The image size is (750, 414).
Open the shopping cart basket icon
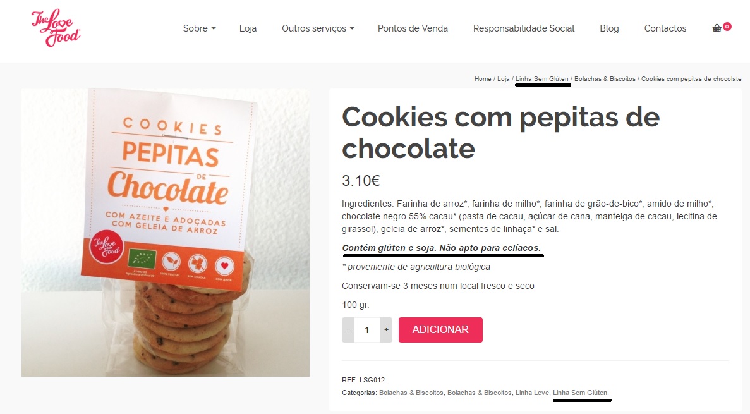717,28
